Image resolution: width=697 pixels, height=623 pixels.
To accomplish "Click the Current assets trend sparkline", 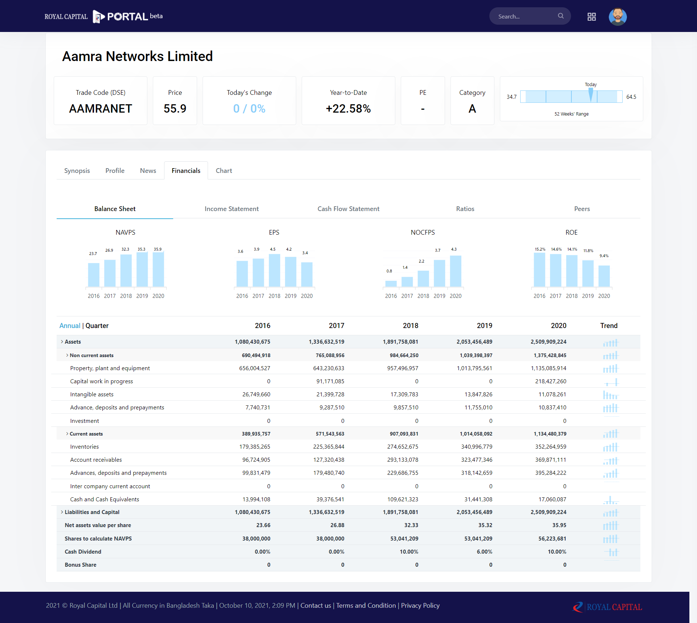I will (x=611, y=434).
